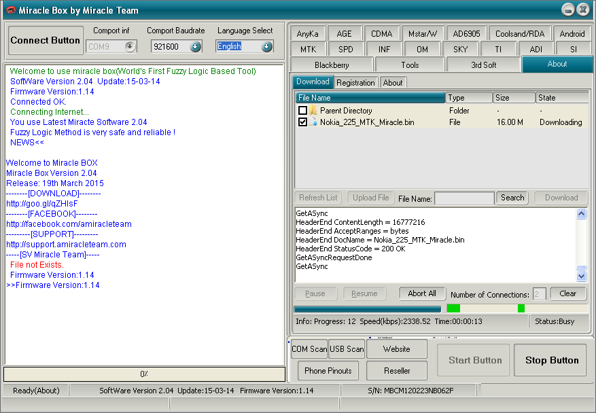Viewport: 596px width, 413px height.
Task: Expand the Comport Baudrate 921600 dropdown
Action: coord(195,46)
